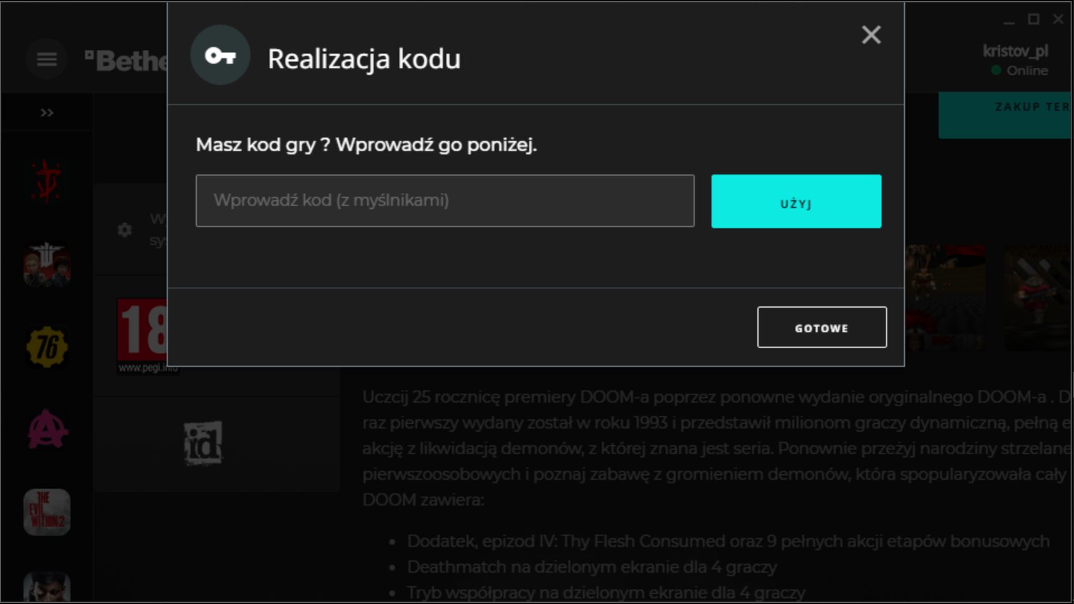Click the PEGI 18 rating badge
The image size is (1074, 604).
(142, 336)
